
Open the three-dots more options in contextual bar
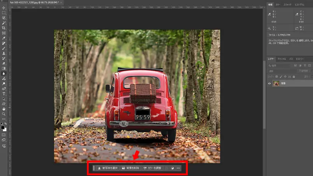178,168
